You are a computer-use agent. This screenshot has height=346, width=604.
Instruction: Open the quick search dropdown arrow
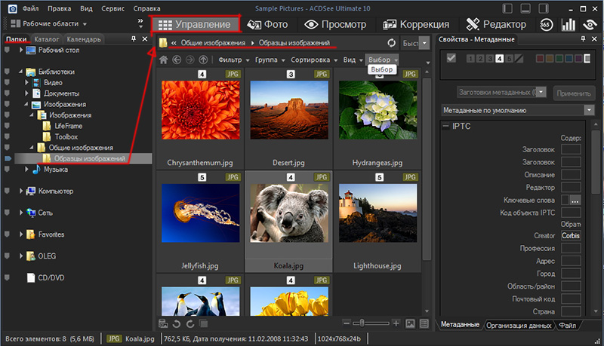425,43
